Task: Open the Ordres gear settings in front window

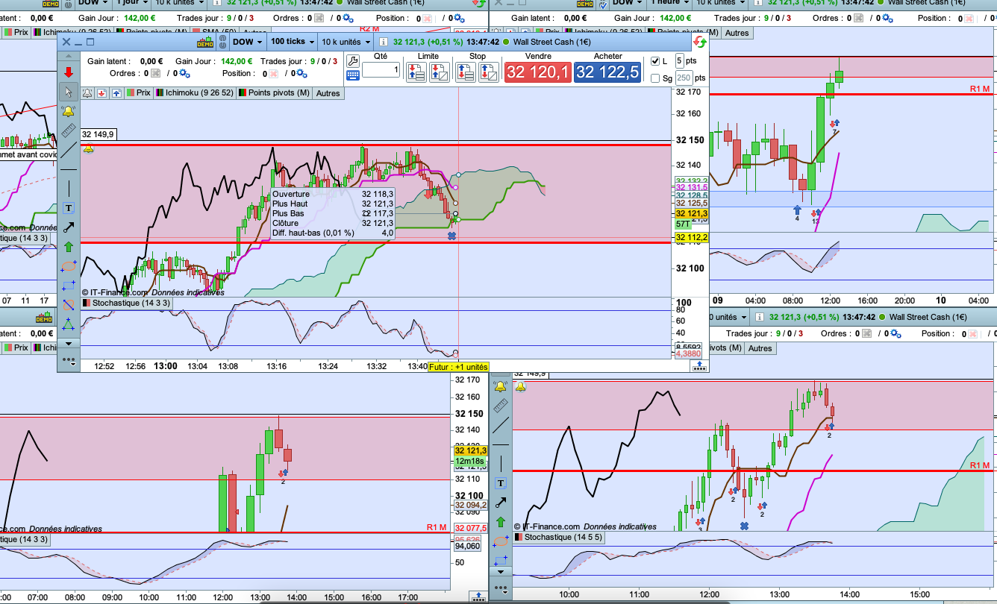Action: coord(184,73)
